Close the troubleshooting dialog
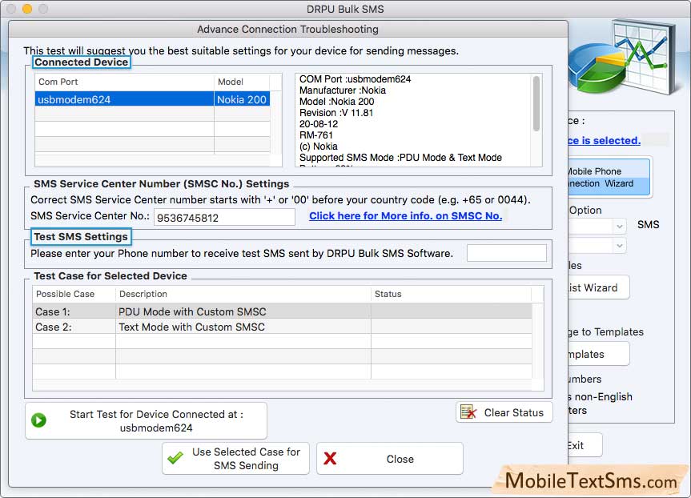This screenshot has height=498, width=691. coord(390,459)
